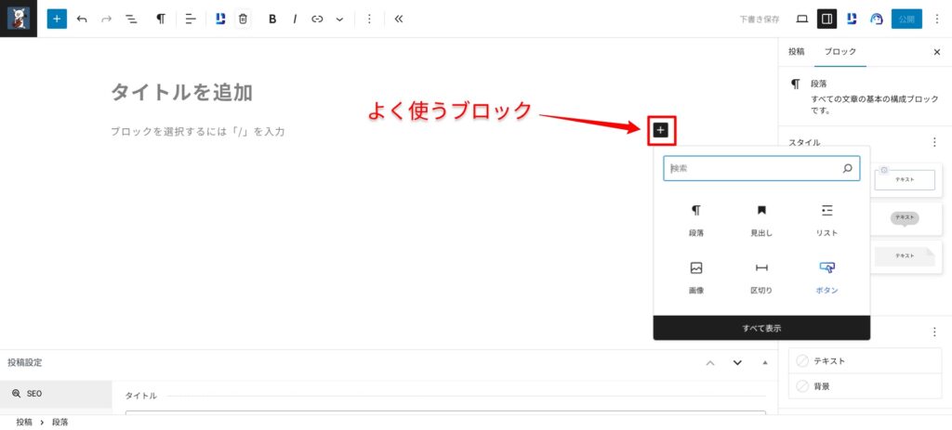Screen dimensions: 952x430
Task: Open the テキスト color picker
Action: click(x=865, y=361)
